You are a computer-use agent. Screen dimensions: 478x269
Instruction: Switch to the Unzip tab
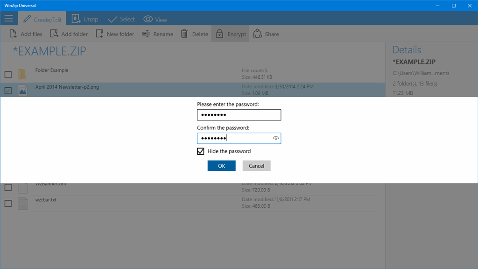coord(85,19)
